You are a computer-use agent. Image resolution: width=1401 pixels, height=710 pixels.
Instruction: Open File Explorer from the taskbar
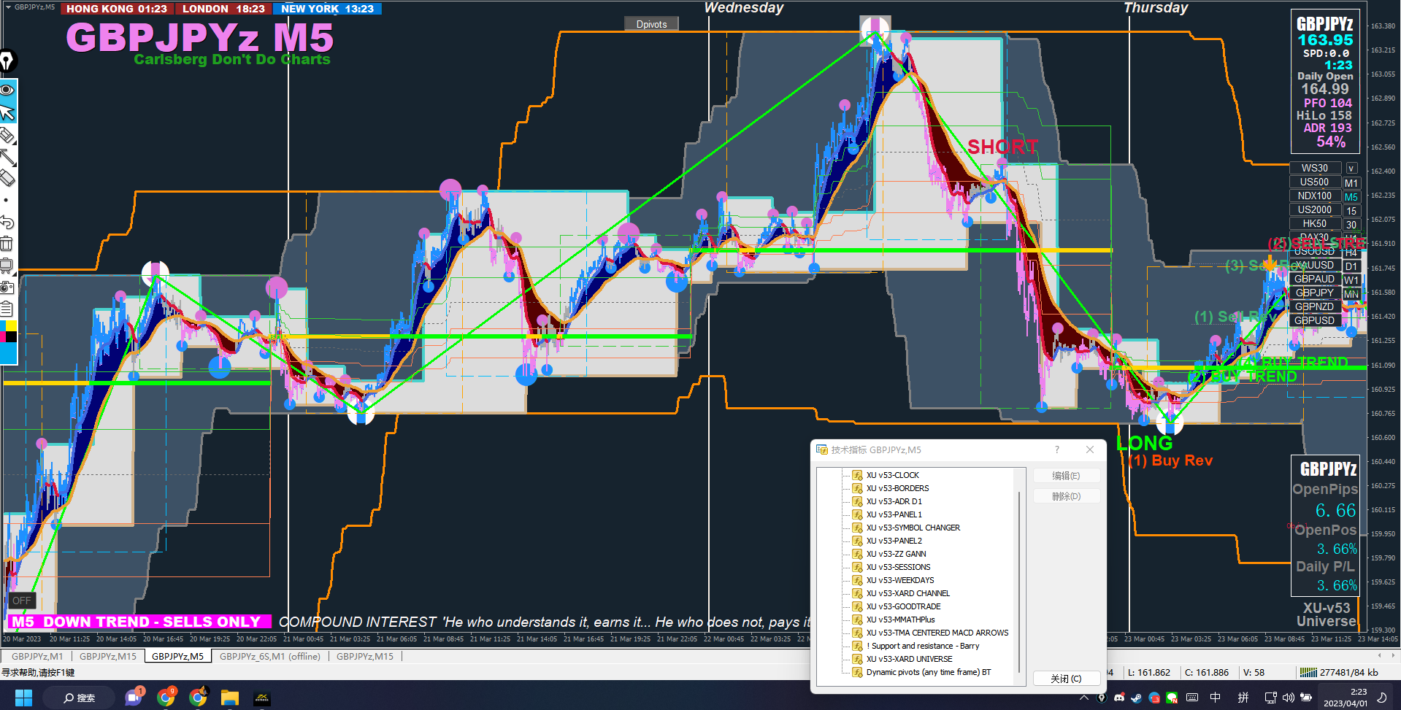229,698
